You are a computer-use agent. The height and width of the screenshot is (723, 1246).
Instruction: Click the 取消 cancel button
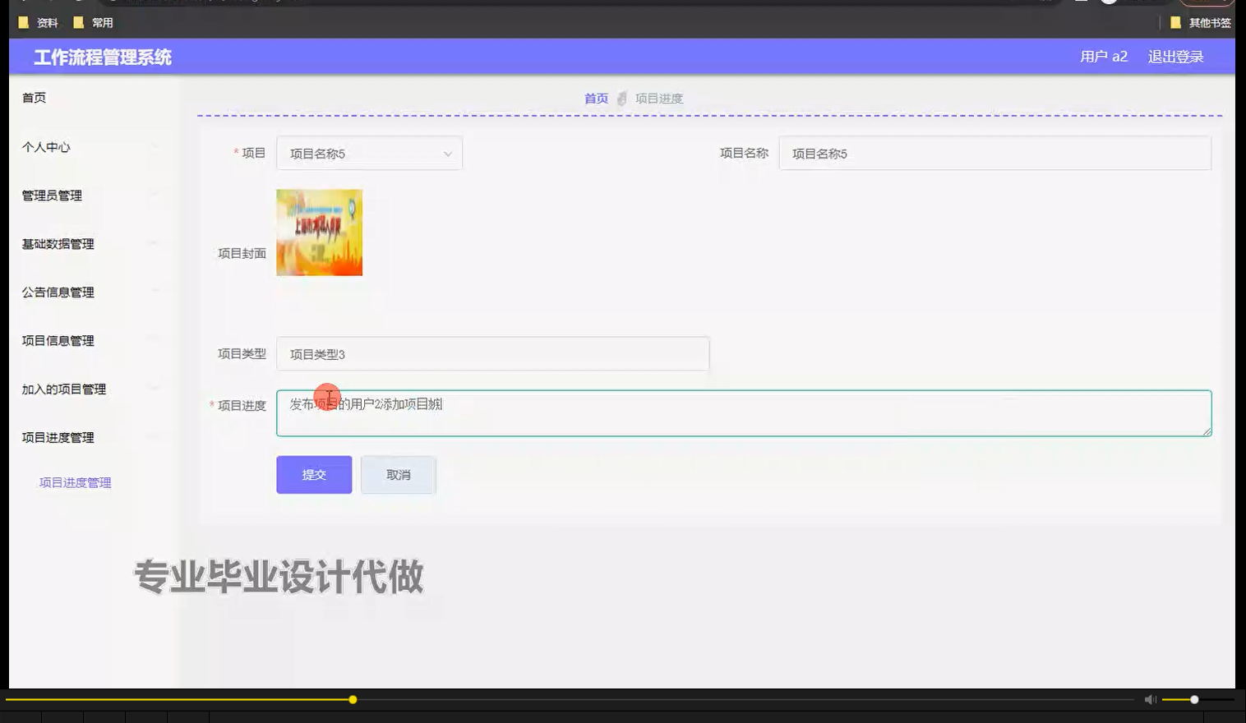click(x=398, y=474)
